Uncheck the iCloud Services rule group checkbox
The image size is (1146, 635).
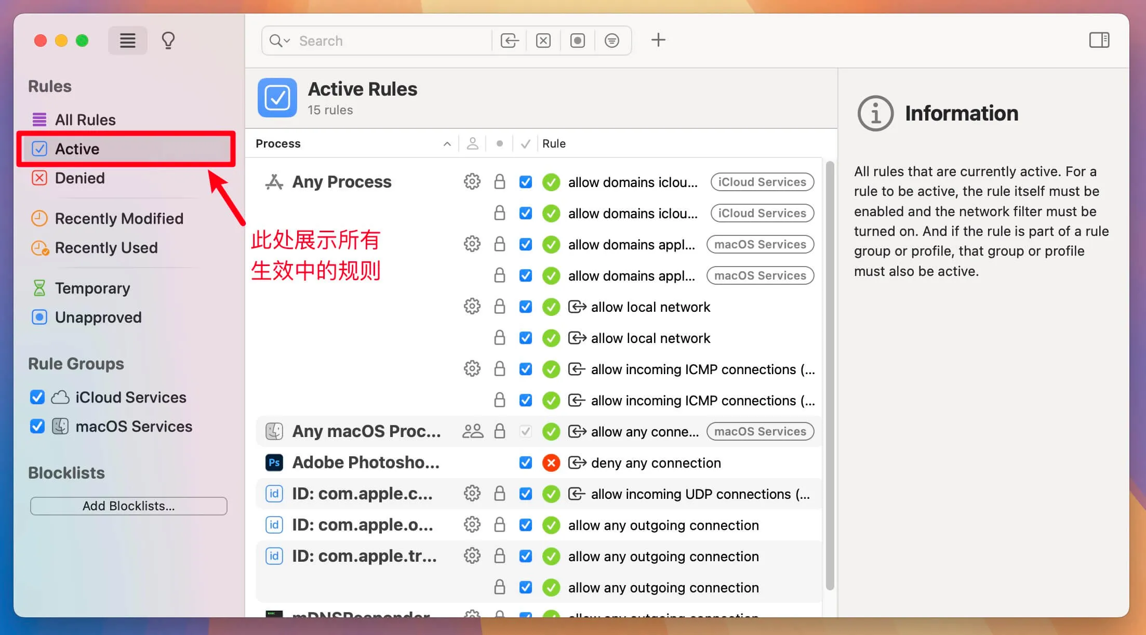(x=37, y=398)
